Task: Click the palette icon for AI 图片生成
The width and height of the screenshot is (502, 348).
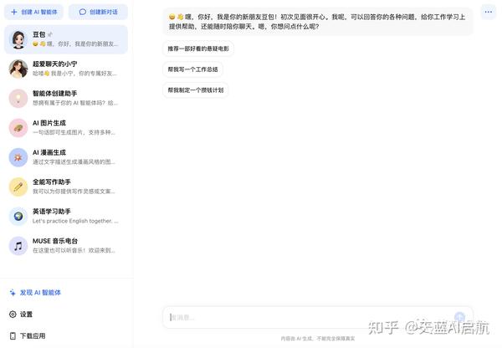Action: coord(18,128)
